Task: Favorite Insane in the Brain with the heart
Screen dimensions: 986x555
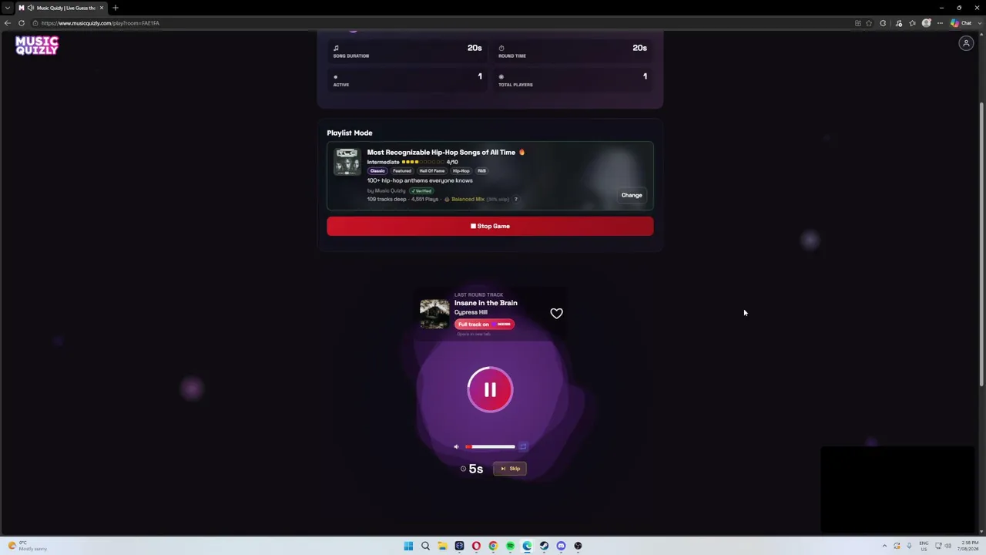Action: coord(556,313)
